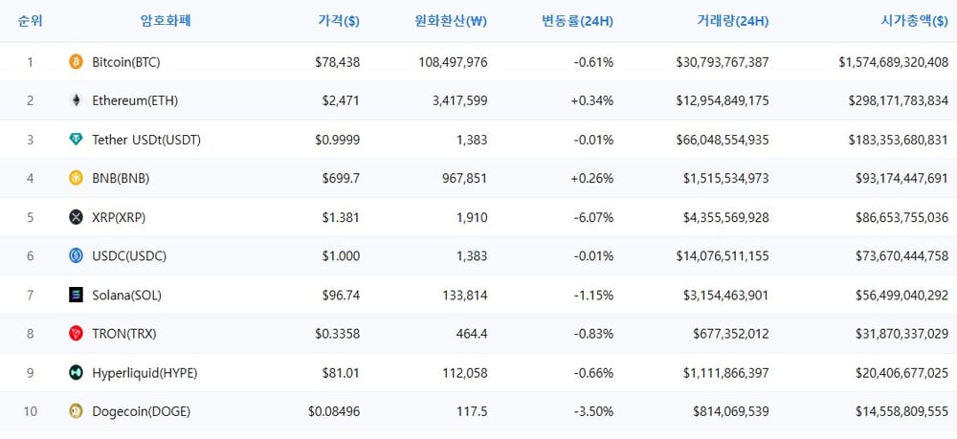Select Dogecoin change rate -3.50%
The image size is (957, 439).
coord(594,412)
